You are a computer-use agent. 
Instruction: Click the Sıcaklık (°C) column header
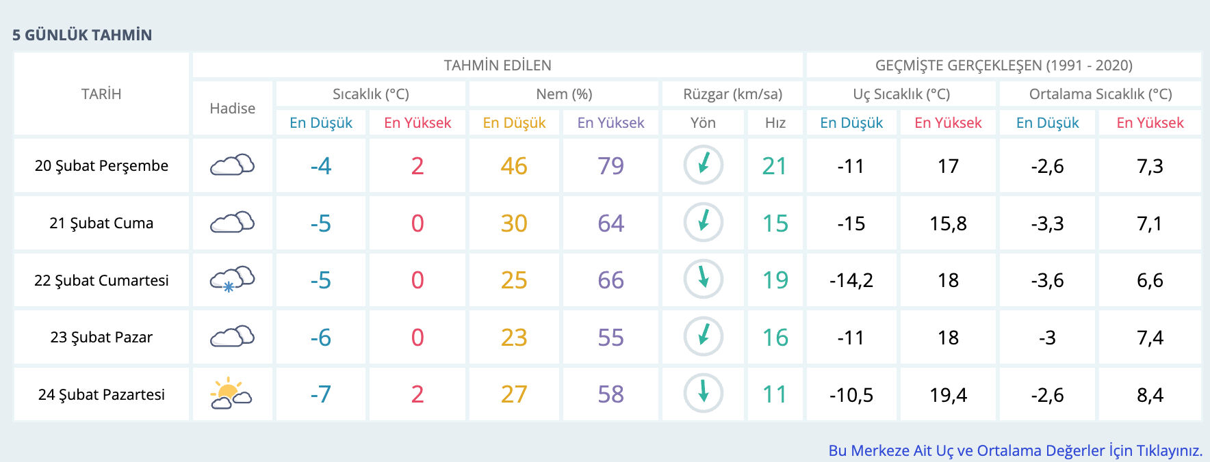370,94
